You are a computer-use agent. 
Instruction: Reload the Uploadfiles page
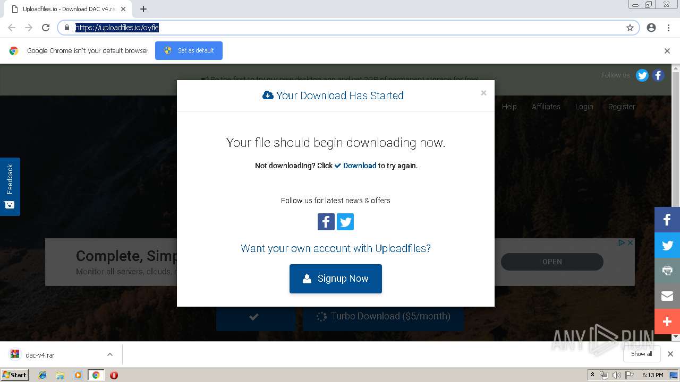point(46,28)
